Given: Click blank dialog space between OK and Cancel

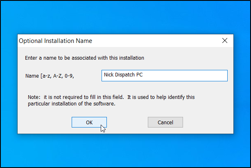Looking at the screenshot, I should (127, 122).
